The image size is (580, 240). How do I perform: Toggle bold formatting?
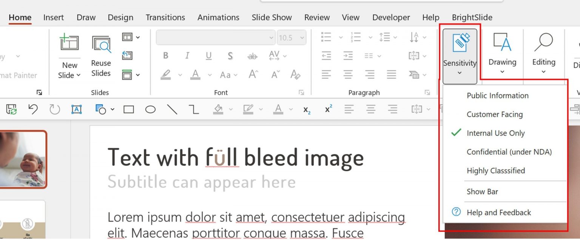[165, 55]
